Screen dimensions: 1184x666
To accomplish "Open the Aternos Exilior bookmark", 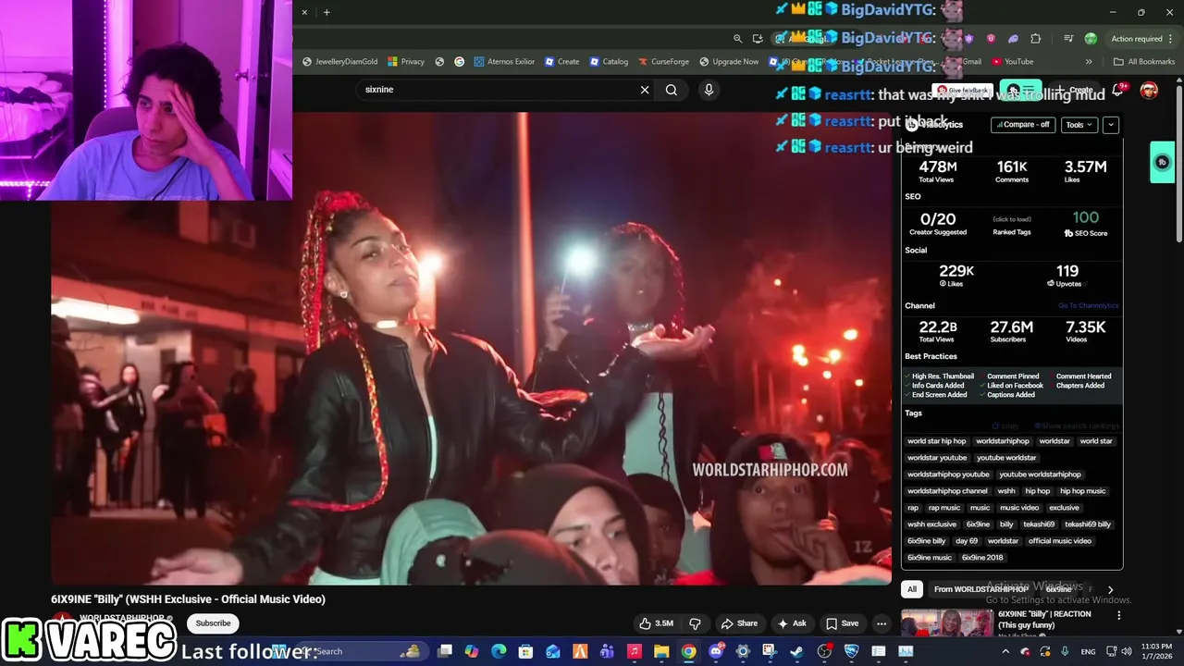I will 504,62.
